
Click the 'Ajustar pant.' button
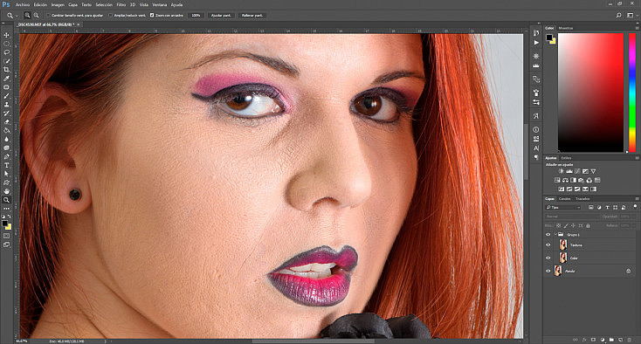(x=221, y=15)
